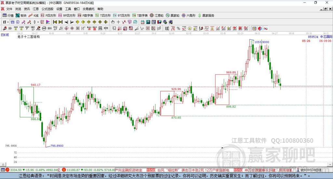The image size is (333, 179).
Task: Click the black left arrow icon
Action: pyautogui.click(x=66, y=22)
